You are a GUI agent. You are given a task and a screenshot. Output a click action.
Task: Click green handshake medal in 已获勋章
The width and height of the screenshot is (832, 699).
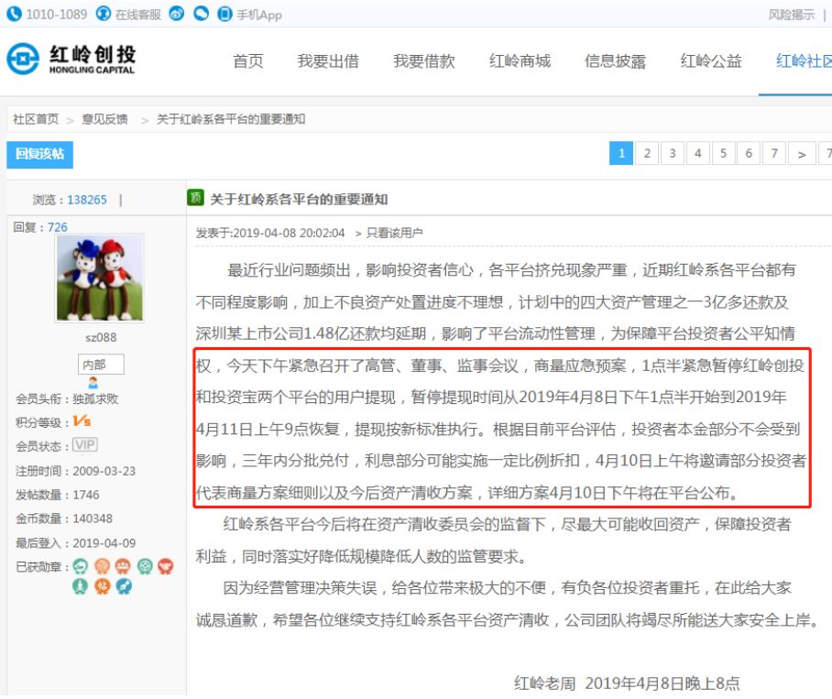pyautogui.click(x=80, y=566)
